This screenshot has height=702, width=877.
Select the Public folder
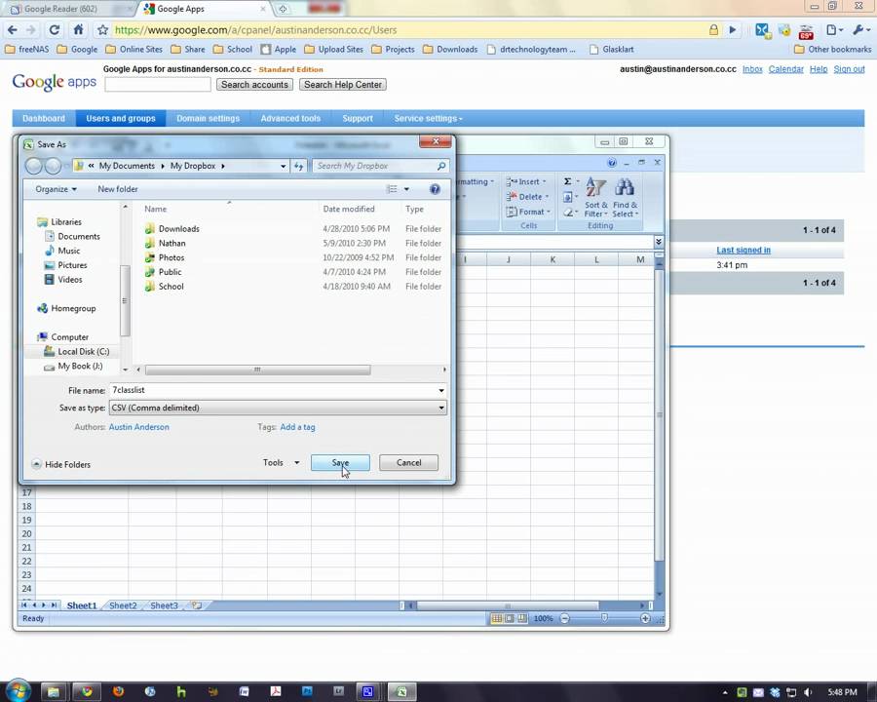pos(170,271)
